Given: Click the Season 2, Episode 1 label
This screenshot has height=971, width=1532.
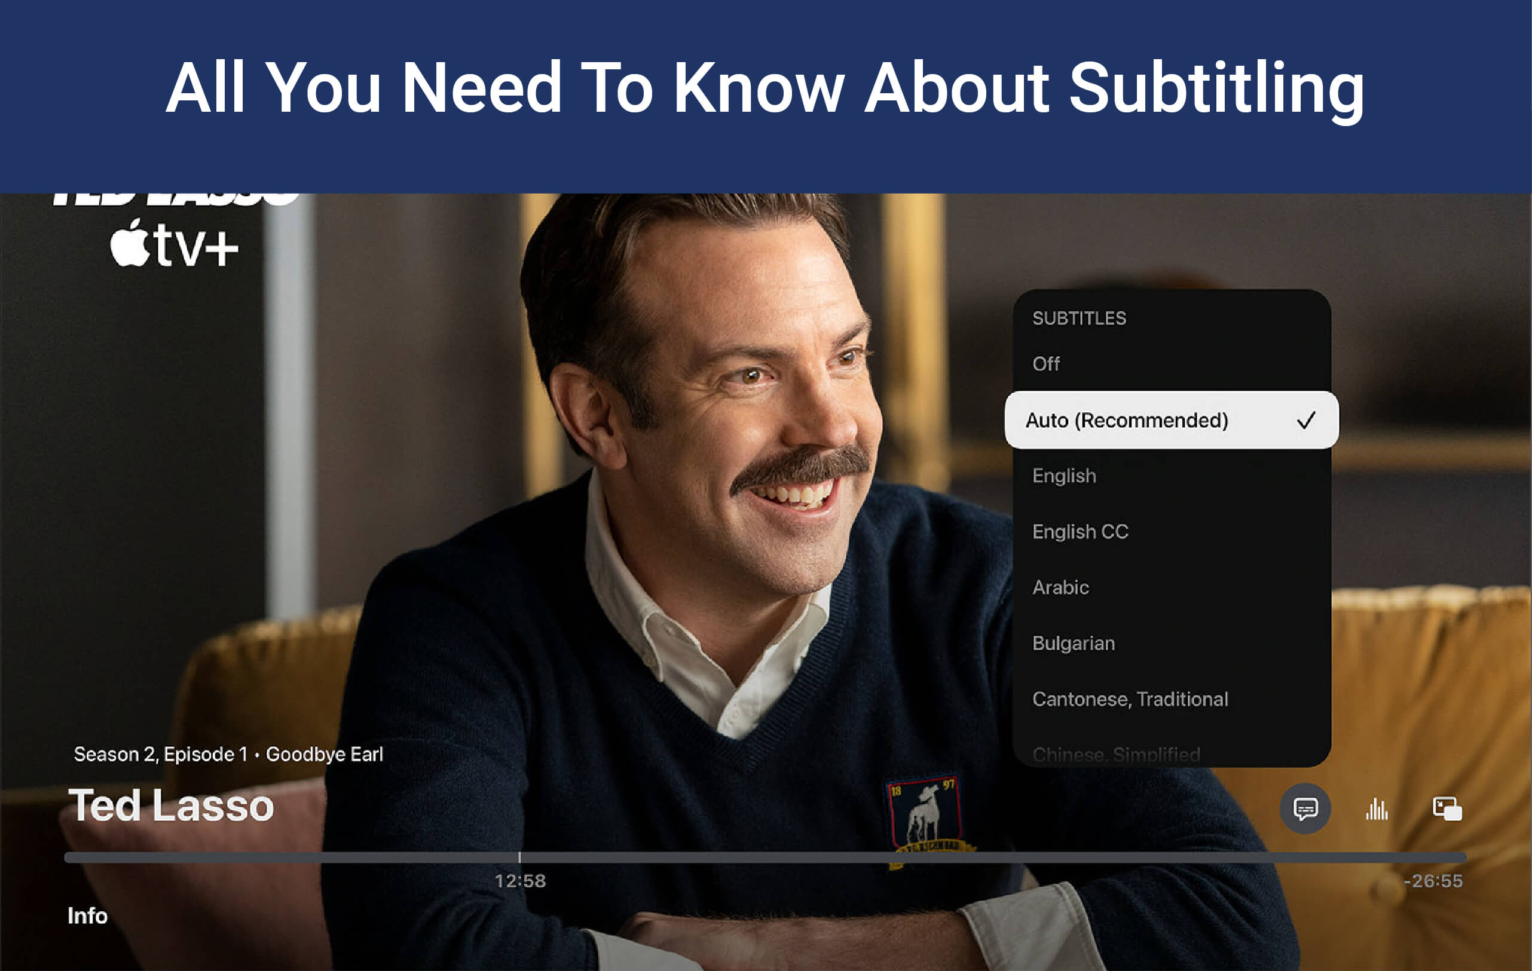Looking at the screenshot, I should [x=160, y=754].
